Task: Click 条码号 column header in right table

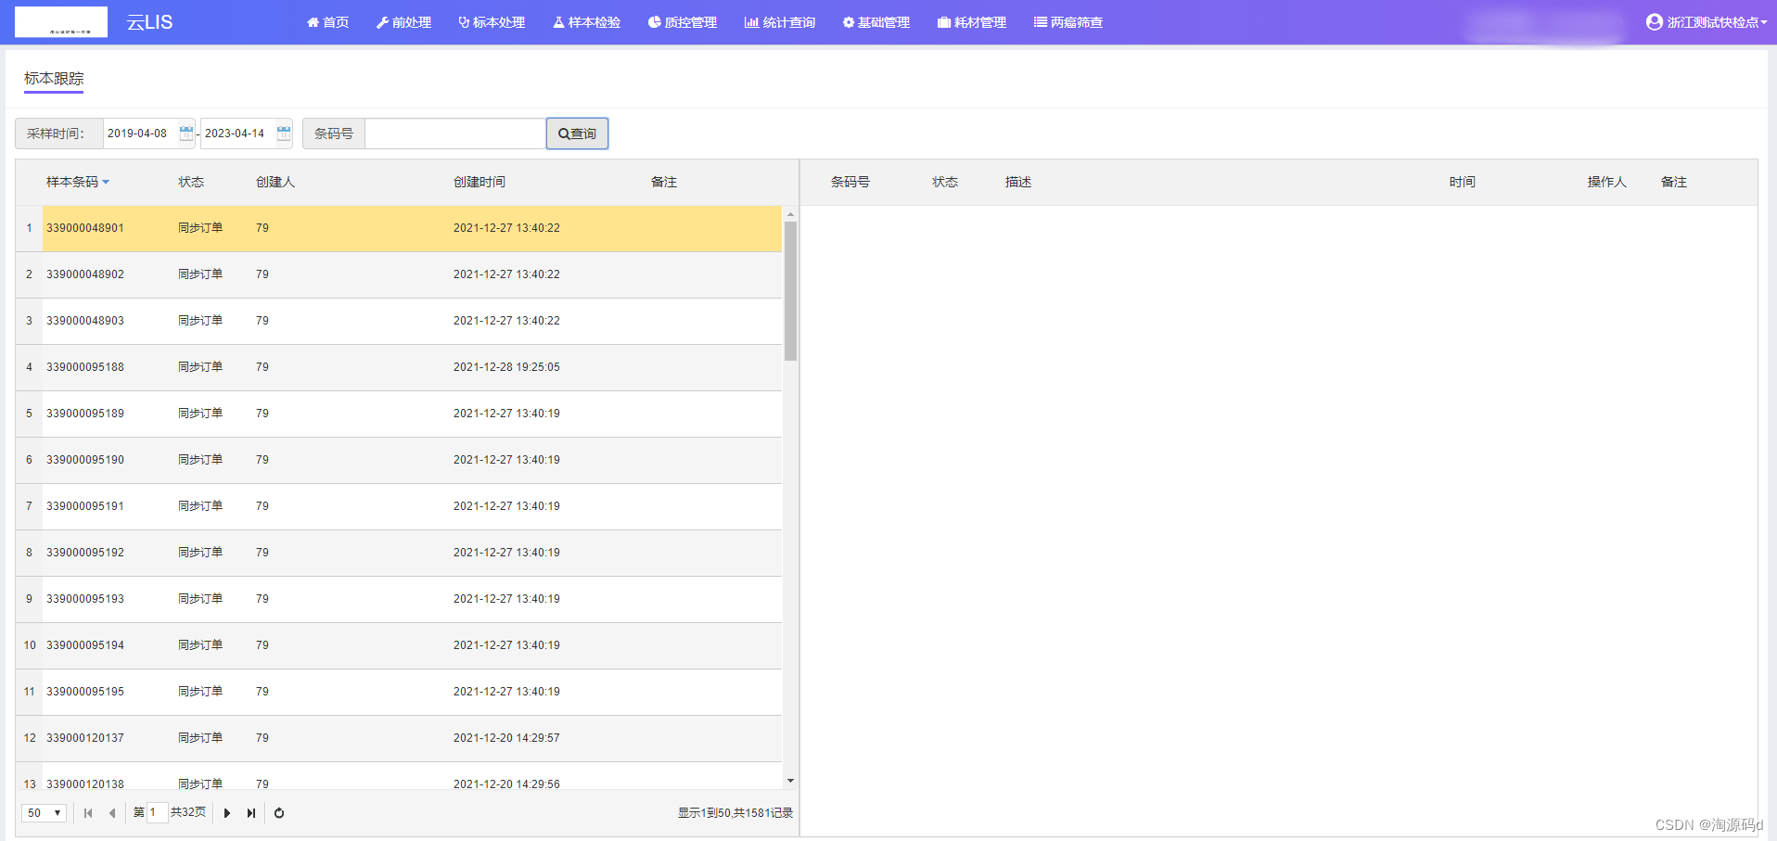Action: pyautogui.click(x=850, y=182)
